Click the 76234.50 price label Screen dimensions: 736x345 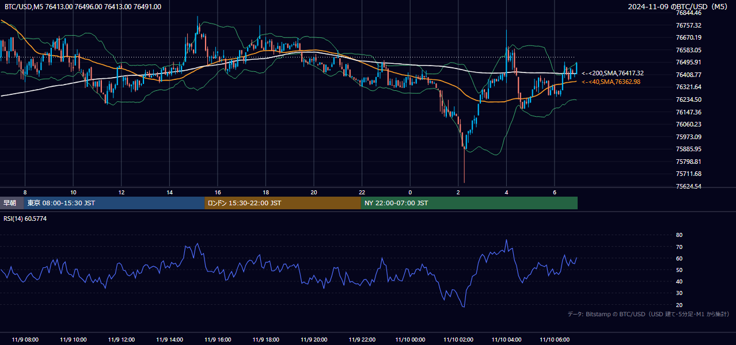pyautogui.click(x=688, y=99)
